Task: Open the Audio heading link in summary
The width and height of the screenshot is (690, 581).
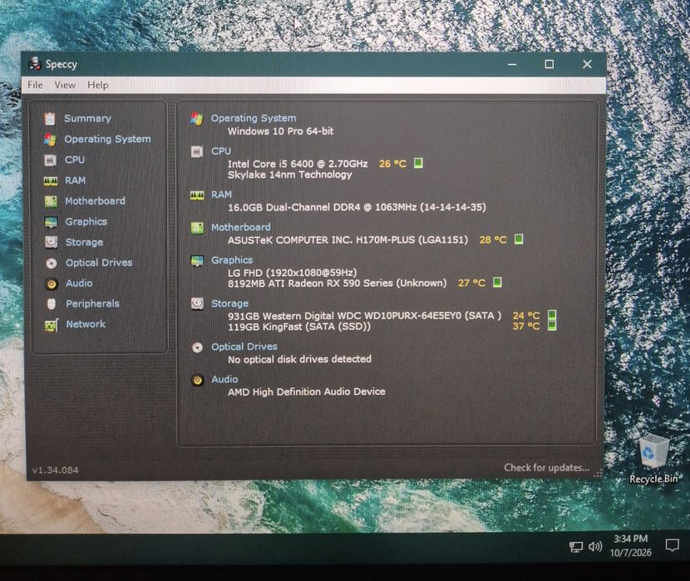Action: pos(224,379)
